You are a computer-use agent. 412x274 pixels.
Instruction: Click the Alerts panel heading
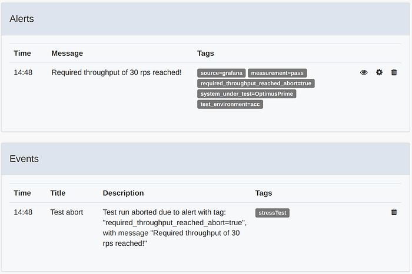pyautogui.click(x=22, y=19)
